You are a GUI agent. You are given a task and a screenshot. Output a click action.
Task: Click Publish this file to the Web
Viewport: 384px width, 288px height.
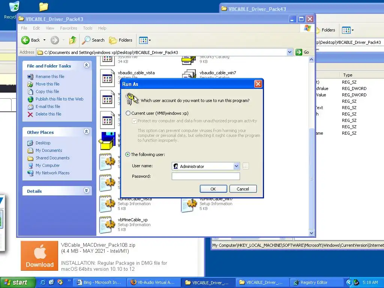pos(60,99)
